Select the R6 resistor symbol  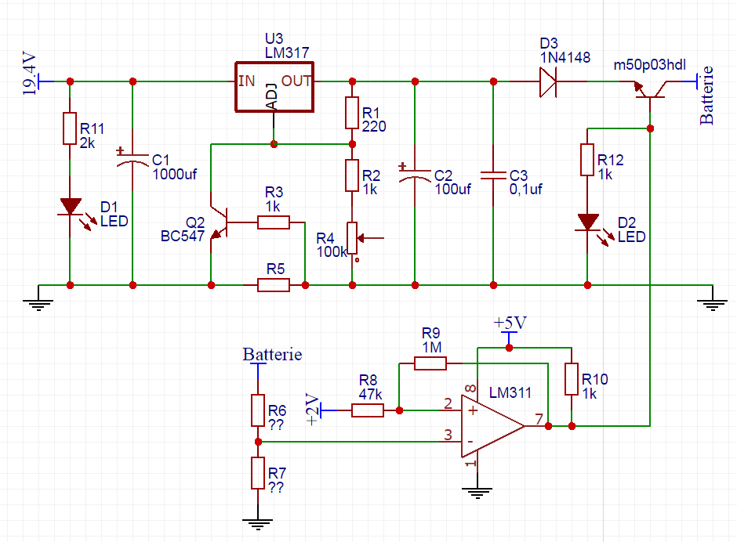pos(258,410)
